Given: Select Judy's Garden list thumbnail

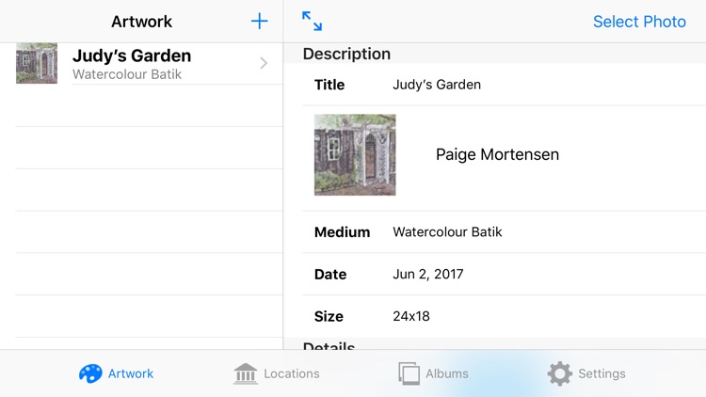Looking at the screenshot, I should point(37,63).
